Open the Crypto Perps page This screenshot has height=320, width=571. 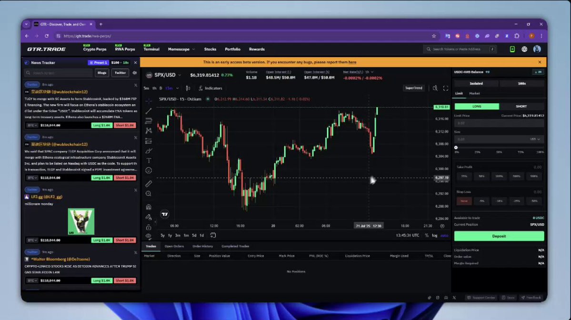pyautogui.click(x=95, y=49)
